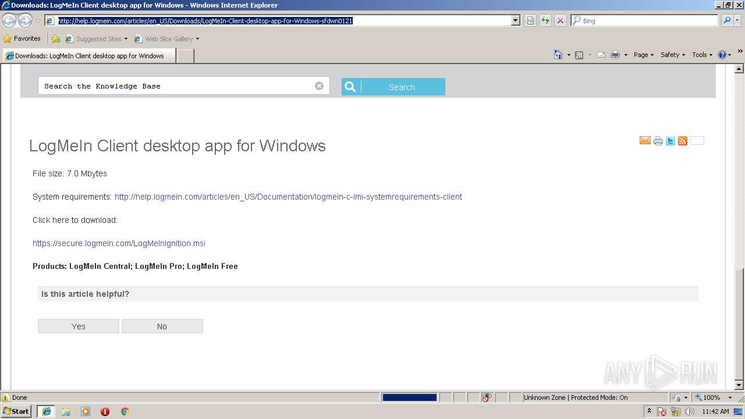
Task: Open Internet Explorer from the taskbar
Action: click(x=46, y=411)
